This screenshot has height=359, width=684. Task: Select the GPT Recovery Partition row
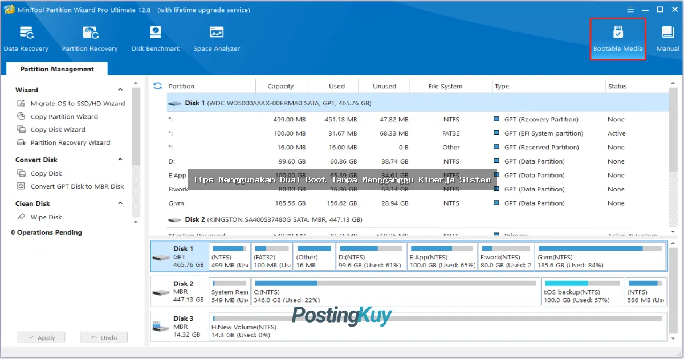417,120
